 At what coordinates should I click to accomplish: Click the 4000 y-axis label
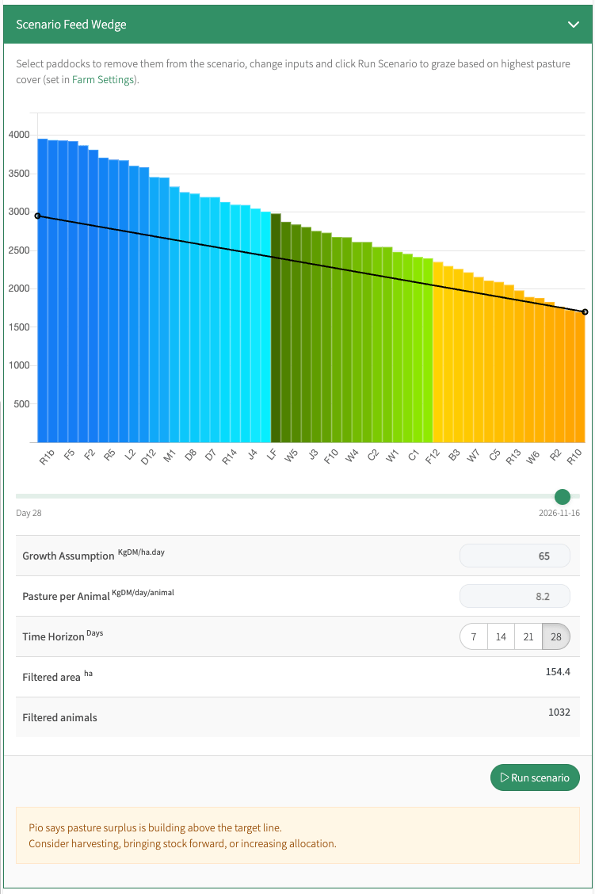(x=19, y=135)
